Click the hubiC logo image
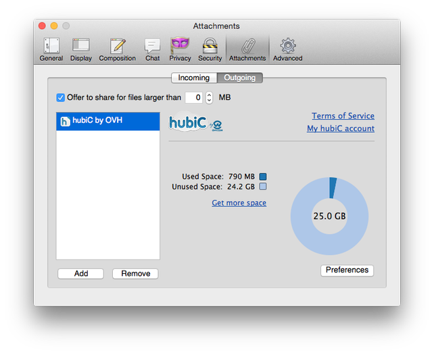Screen dimensions: 434x354 195,123
